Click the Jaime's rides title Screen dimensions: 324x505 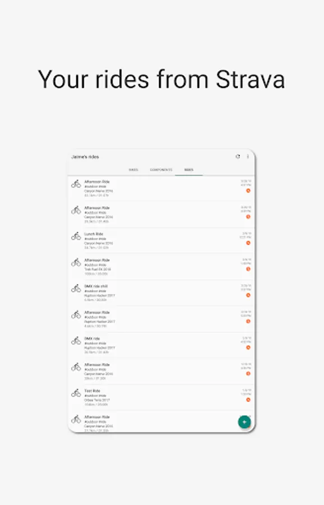click(85, 157)
